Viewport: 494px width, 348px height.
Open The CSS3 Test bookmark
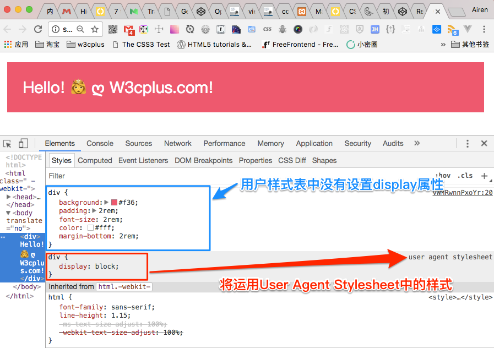pos(142,45)
